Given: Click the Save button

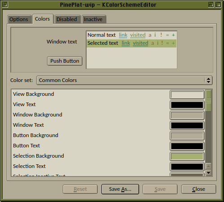Looking at the screenshot, I should click(x=160, y=189).
